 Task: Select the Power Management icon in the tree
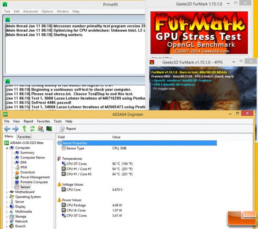click(17, 177)
